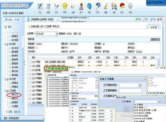Screen dimensions: 166x122
Task: Collapse the 工艺管理 tree folder
Action: pyautogui.click(x=5, y=91)
